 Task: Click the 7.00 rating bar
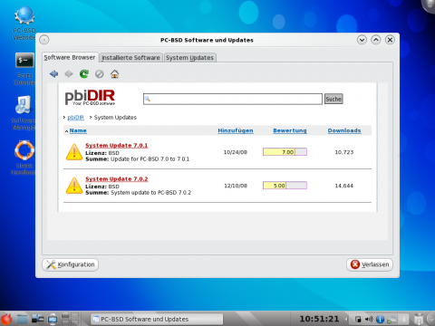click(285, 152)
